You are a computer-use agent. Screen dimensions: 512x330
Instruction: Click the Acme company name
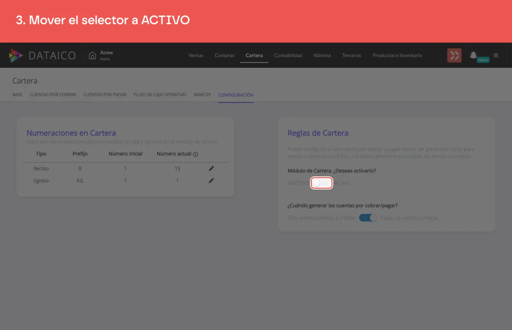[106, 53]
